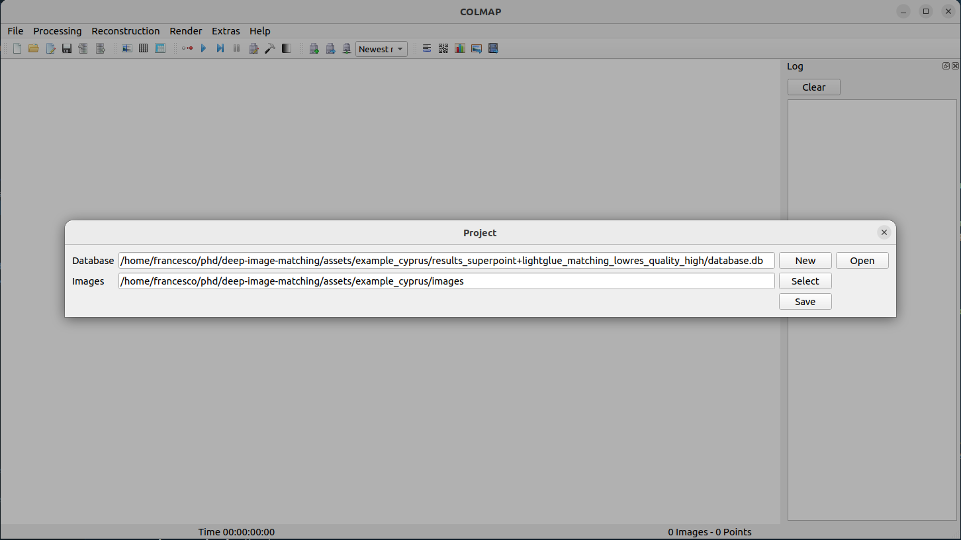Click the Export model toolbar icon

pos(100,48)
